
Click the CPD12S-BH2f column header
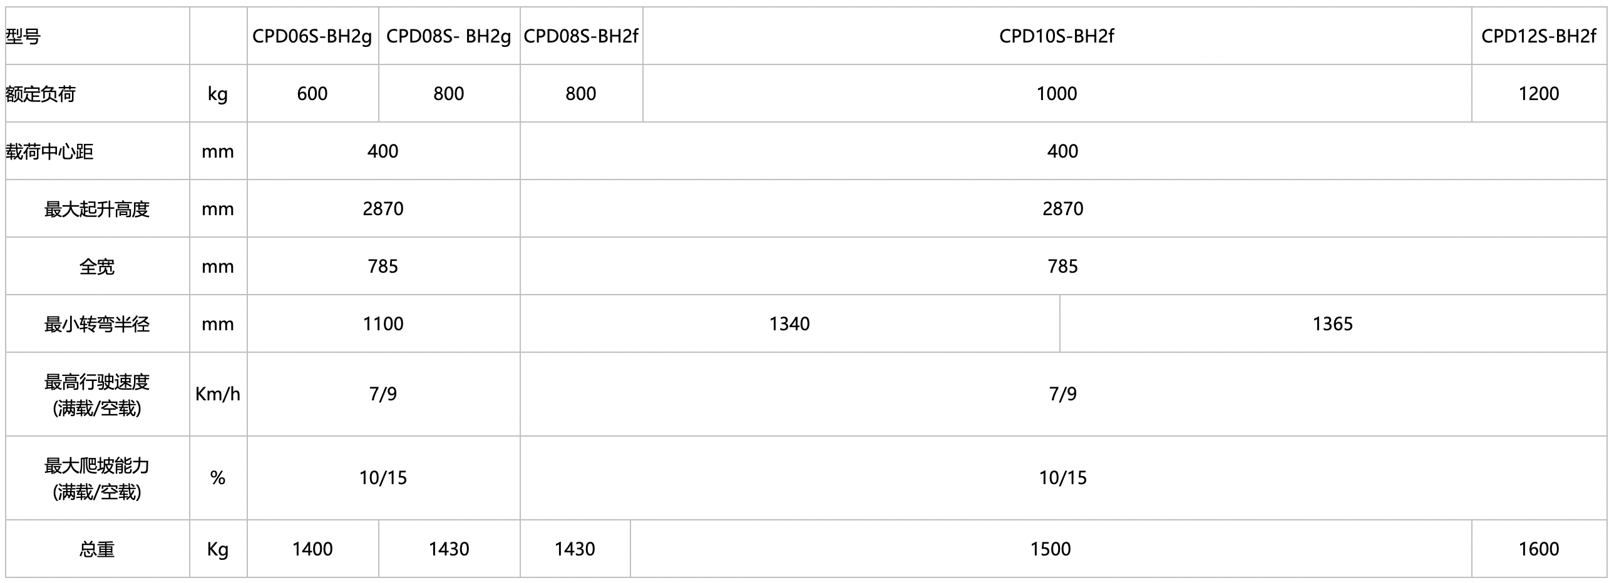click(x=1538, y=36)
